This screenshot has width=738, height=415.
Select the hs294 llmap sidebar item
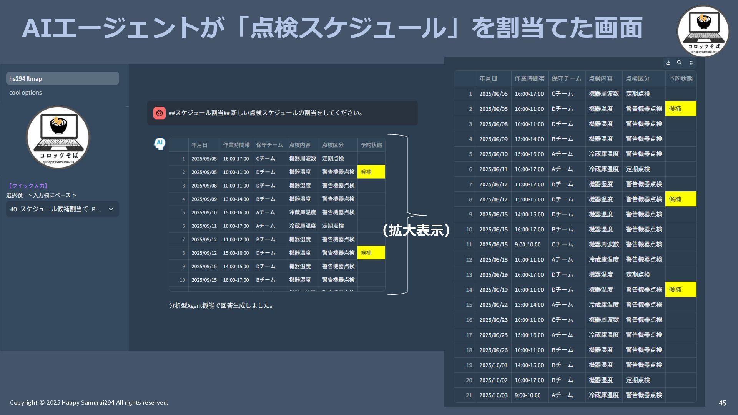[x=62, y=78]
